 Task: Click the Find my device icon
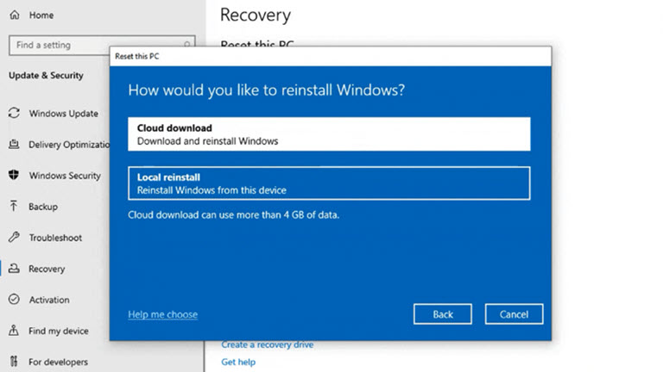[x=14, y=331]
